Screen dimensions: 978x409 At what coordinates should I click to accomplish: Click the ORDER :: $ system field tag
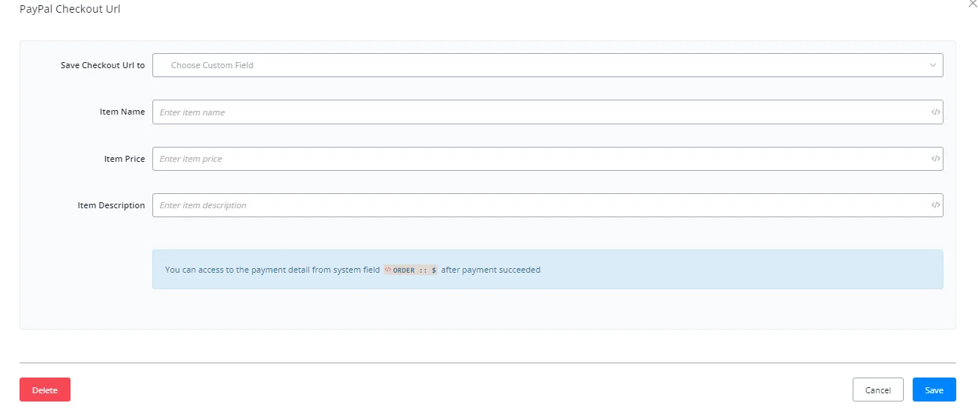411,270
